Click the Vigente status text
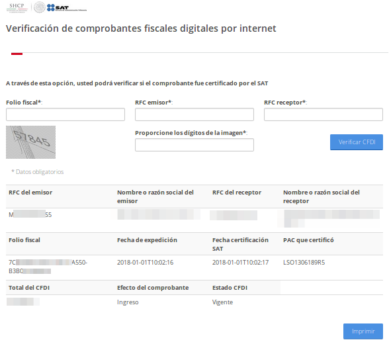 222,302
